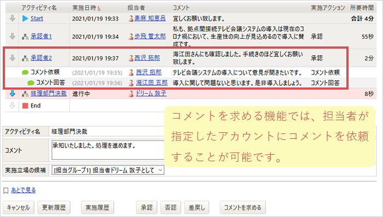
Task: Click the 8秒 duration value
Action: pos(369,93)
